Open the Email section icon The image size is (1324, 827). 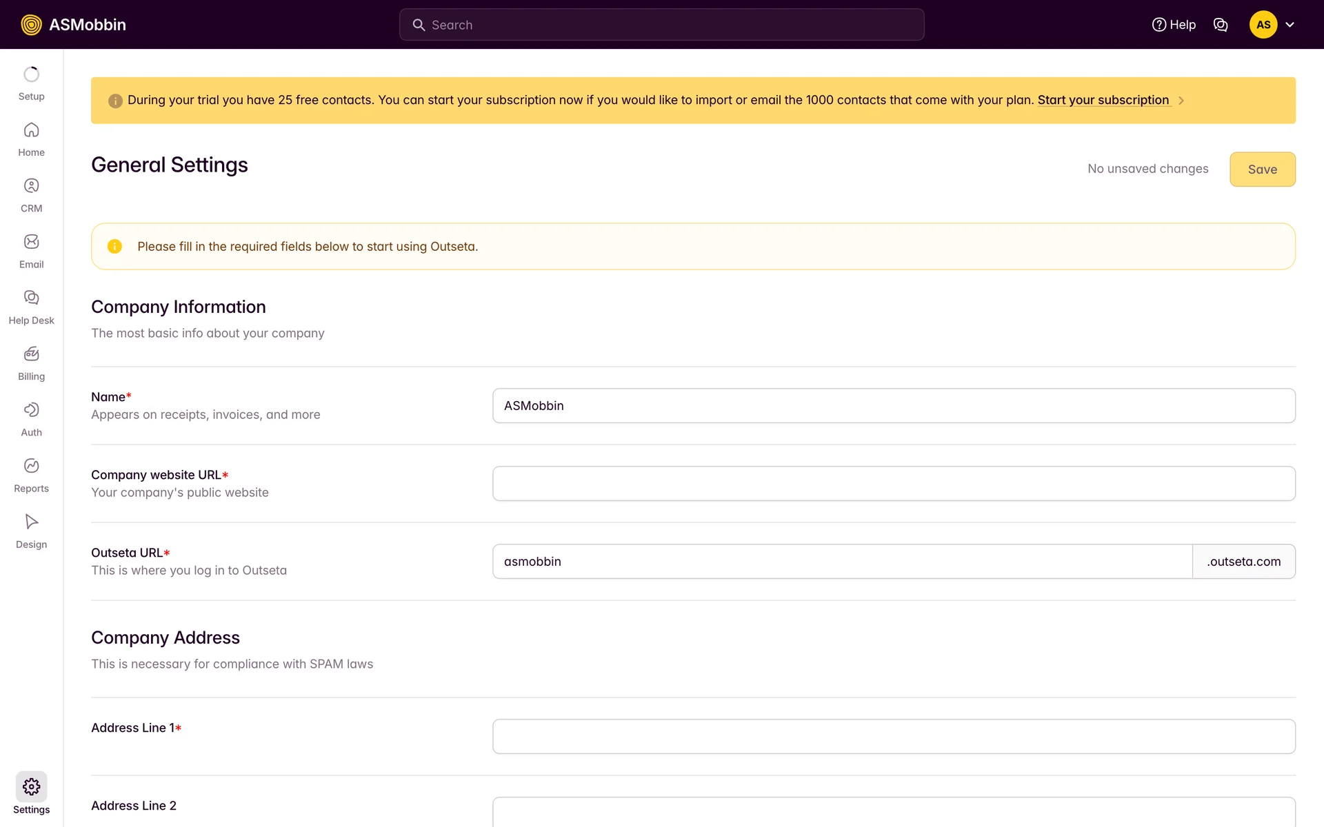coord(31,242)
